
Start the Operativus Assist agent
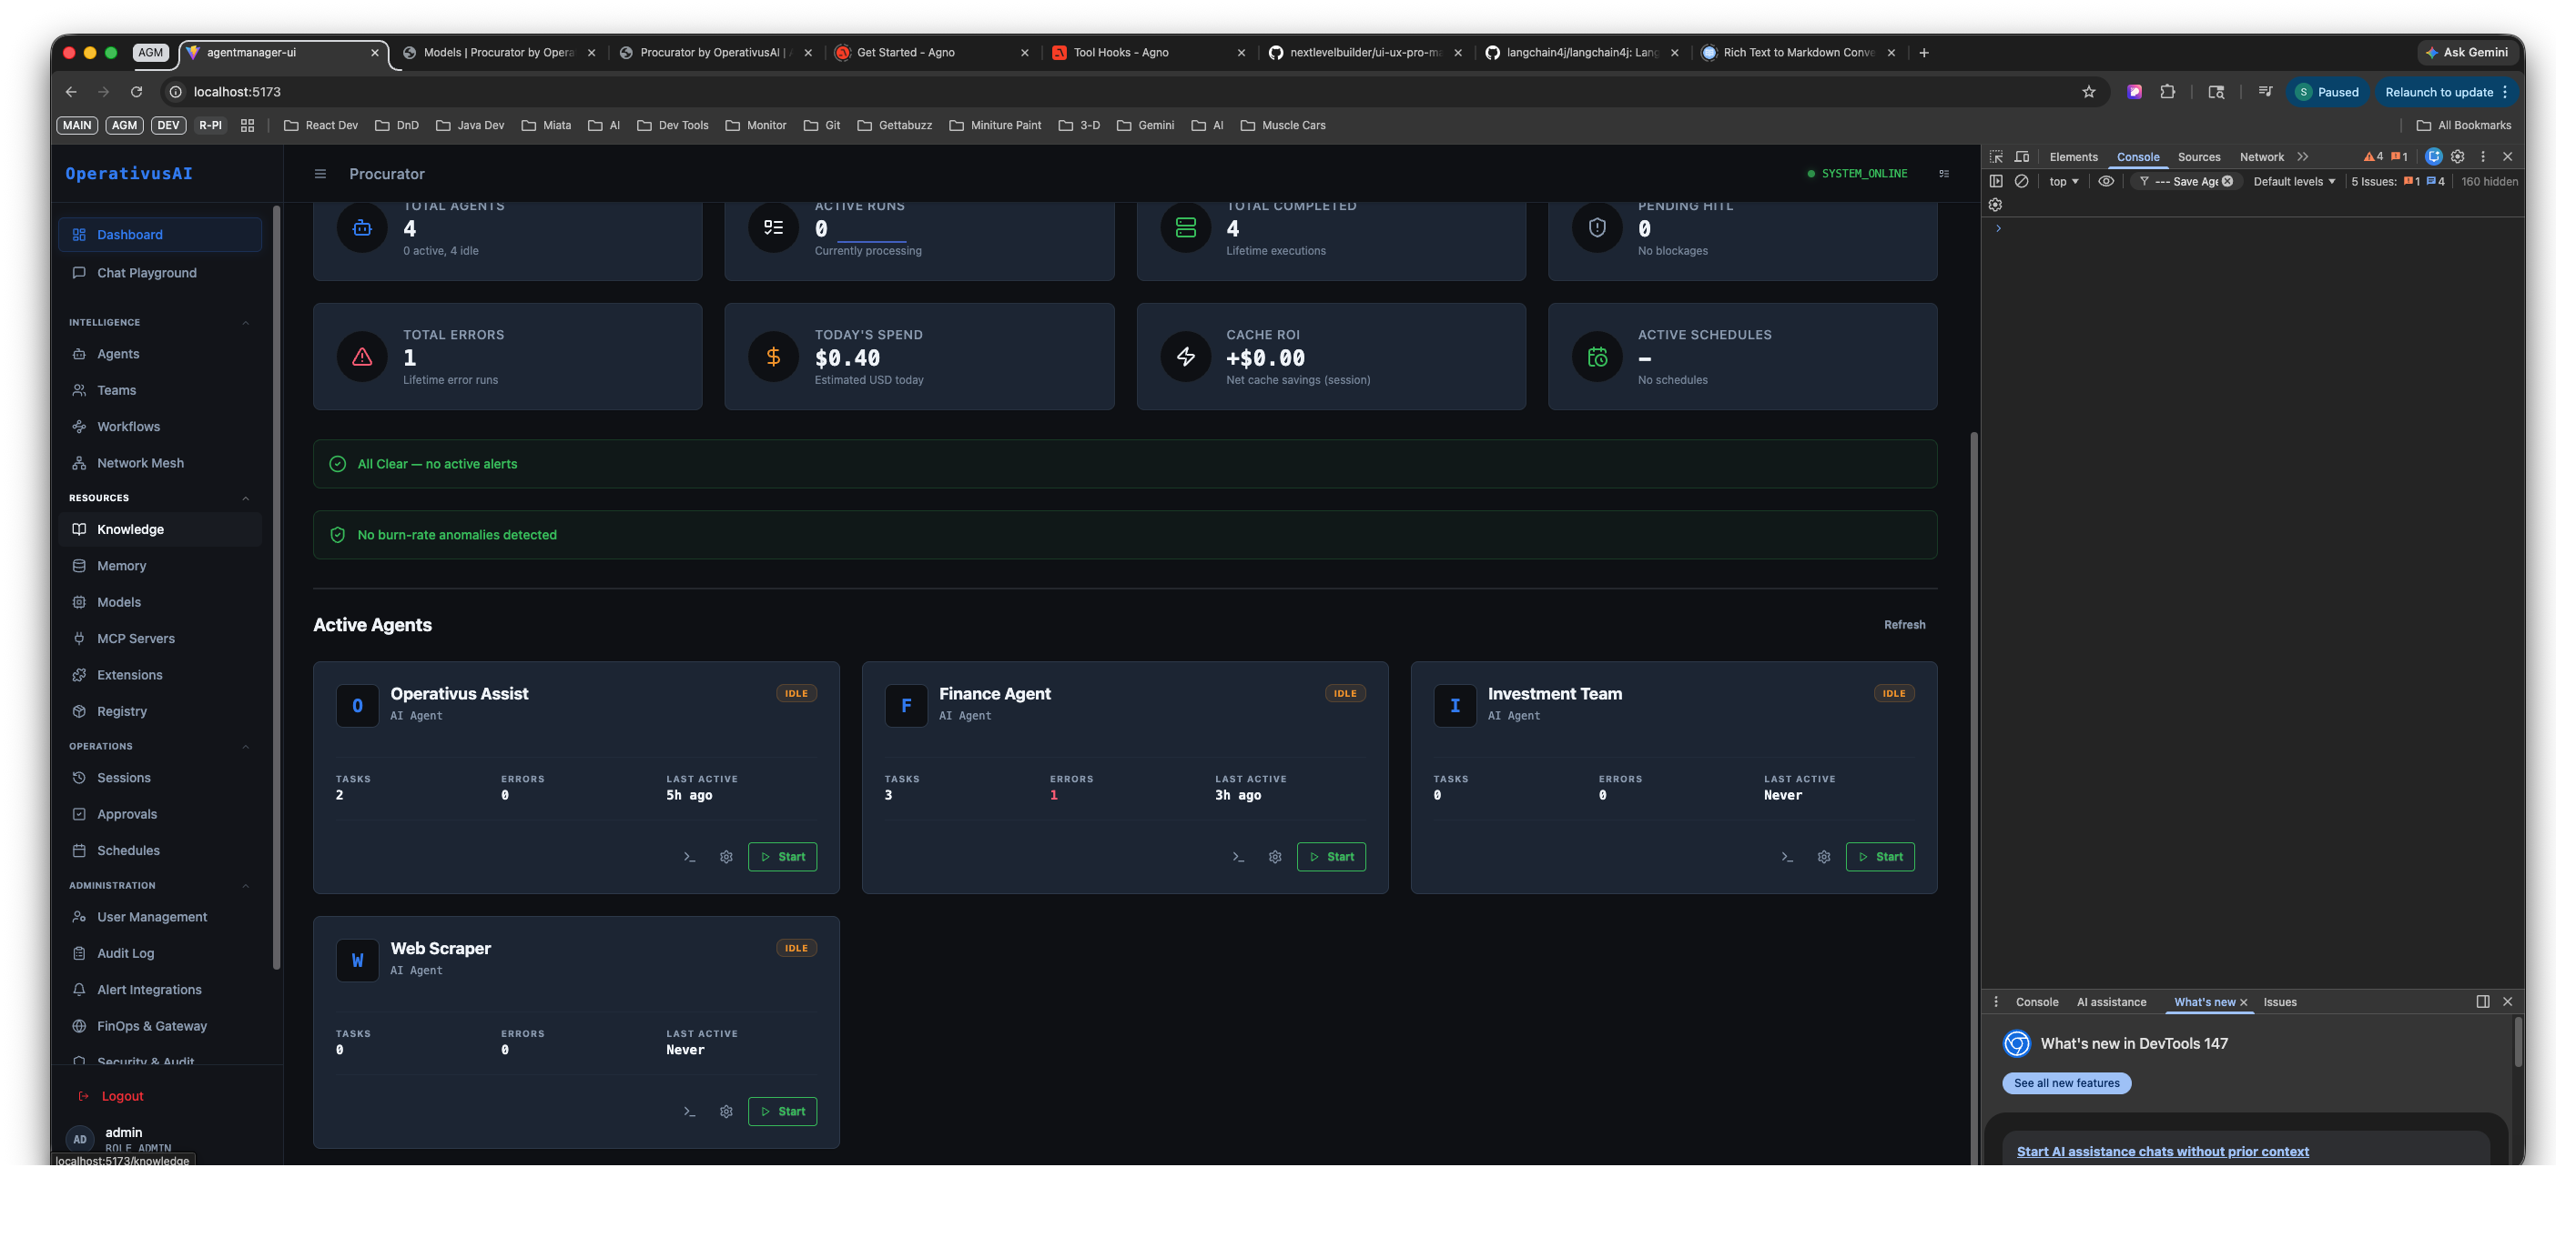point(782,857)
